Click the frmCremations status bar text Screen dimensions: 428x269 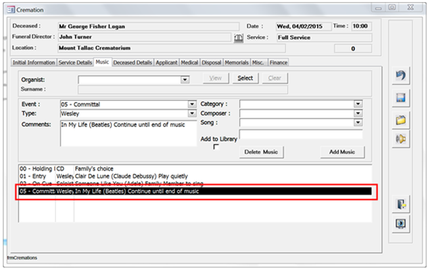[x=22, y=258]
